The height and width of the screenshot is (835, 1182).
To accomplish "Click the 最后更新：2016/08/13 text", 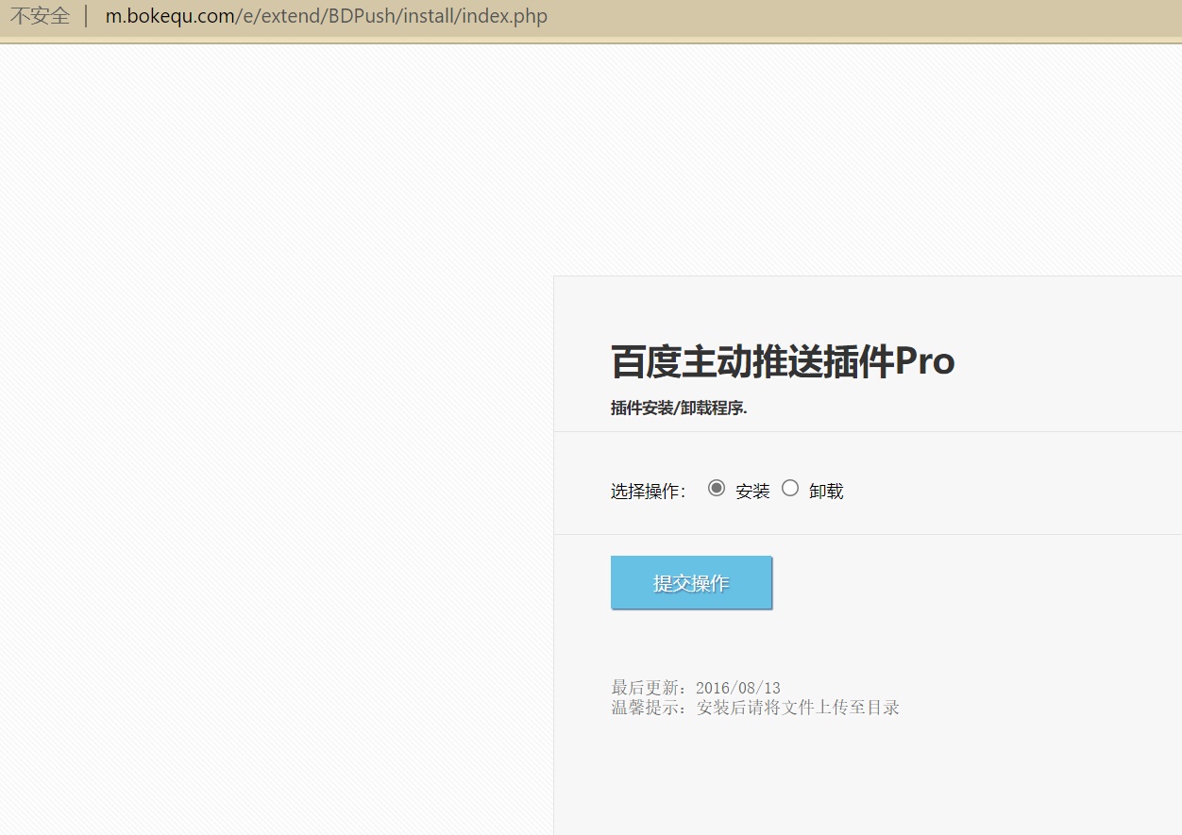I will click(x=696, y=688).
